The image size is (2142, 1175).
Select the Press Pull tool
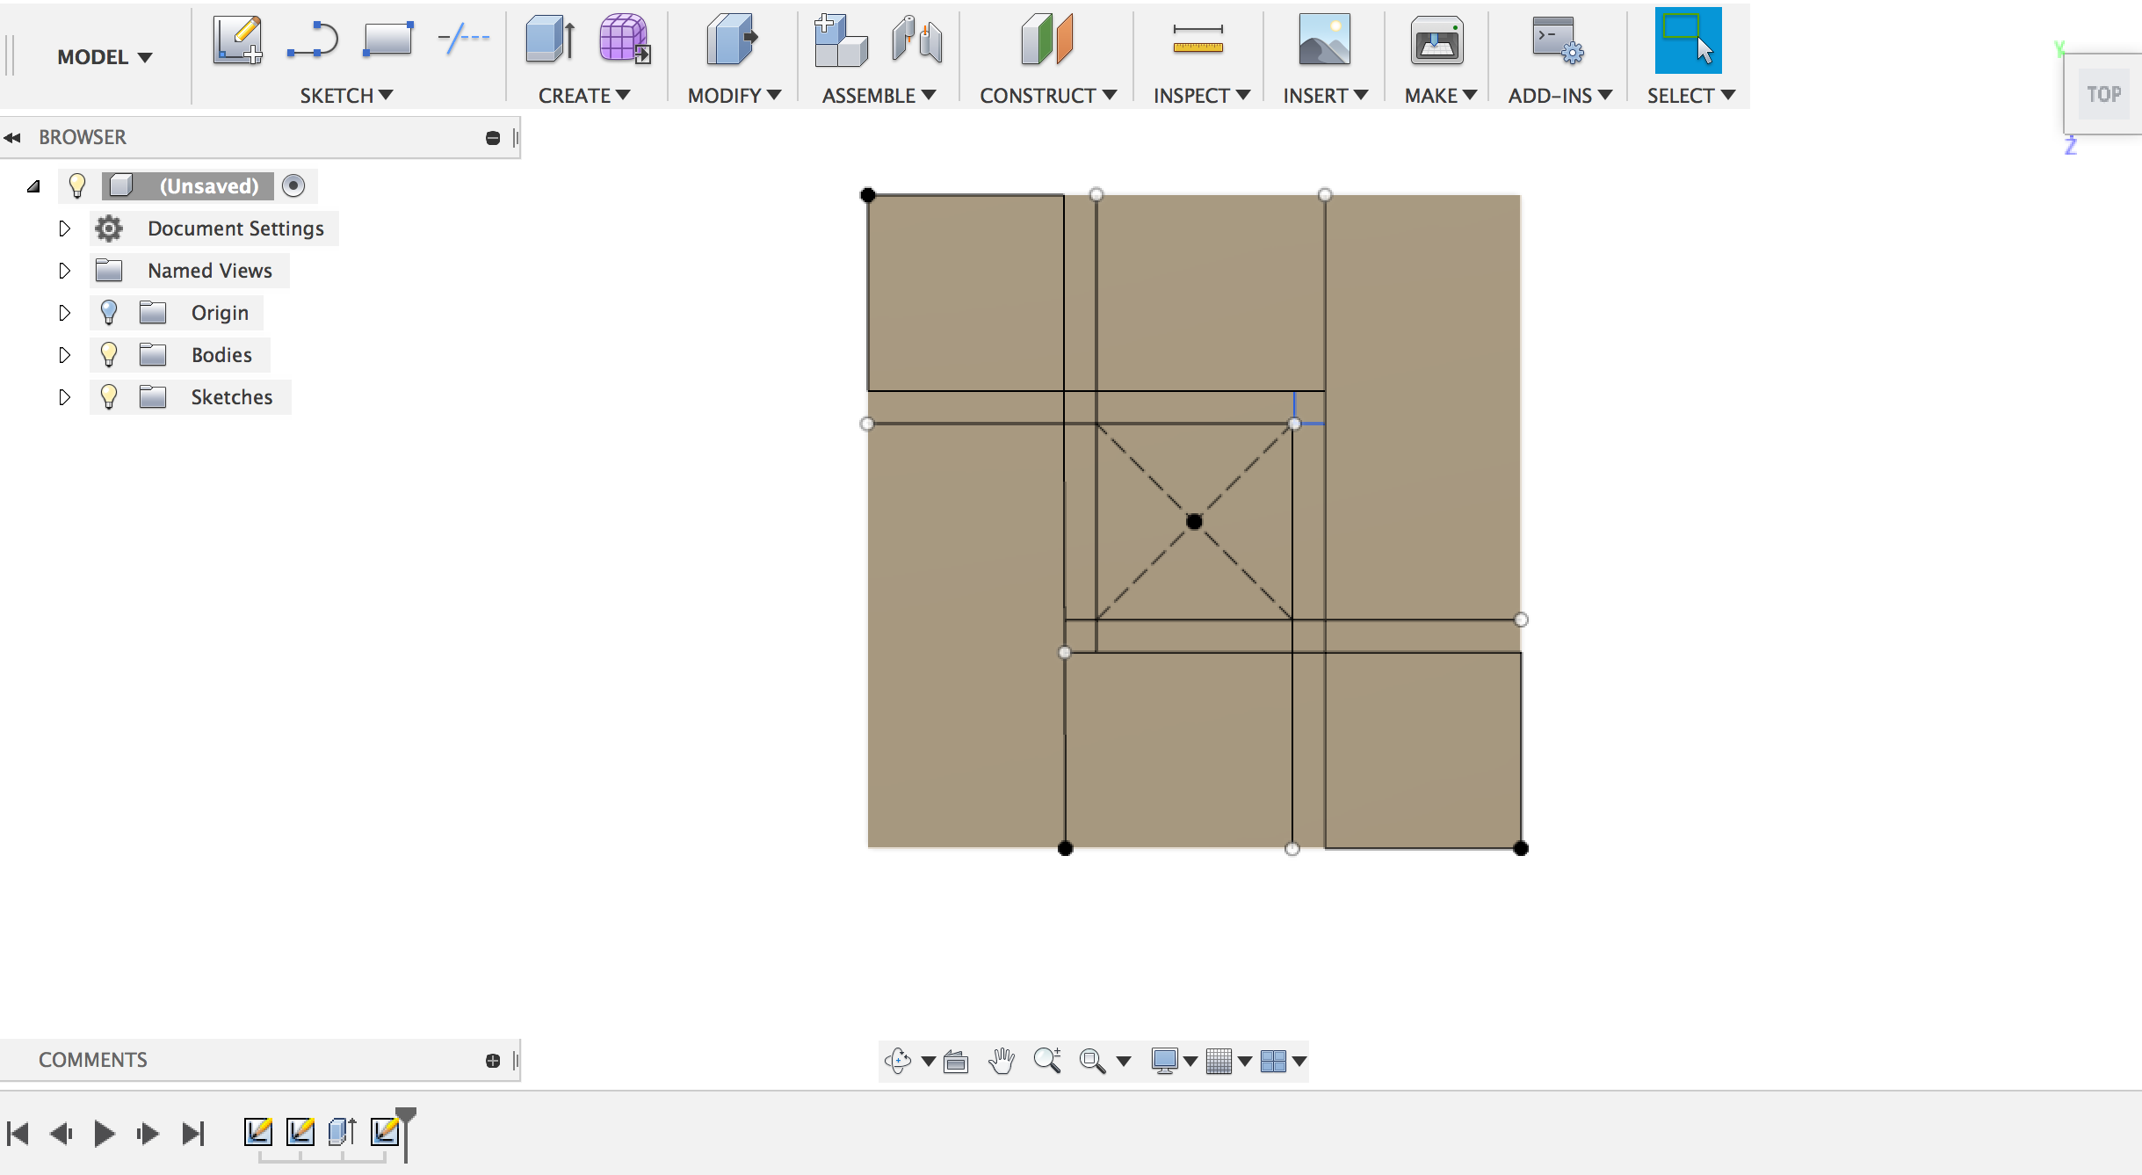click(732, 40)
